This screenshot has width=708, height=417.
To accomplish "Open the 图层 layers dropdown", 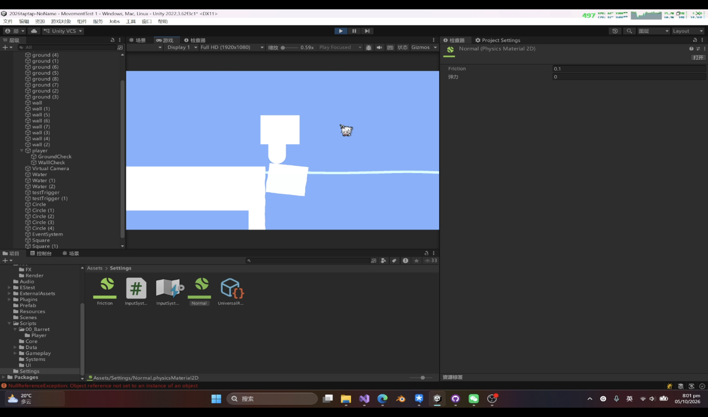I will (x=653, y=31).
